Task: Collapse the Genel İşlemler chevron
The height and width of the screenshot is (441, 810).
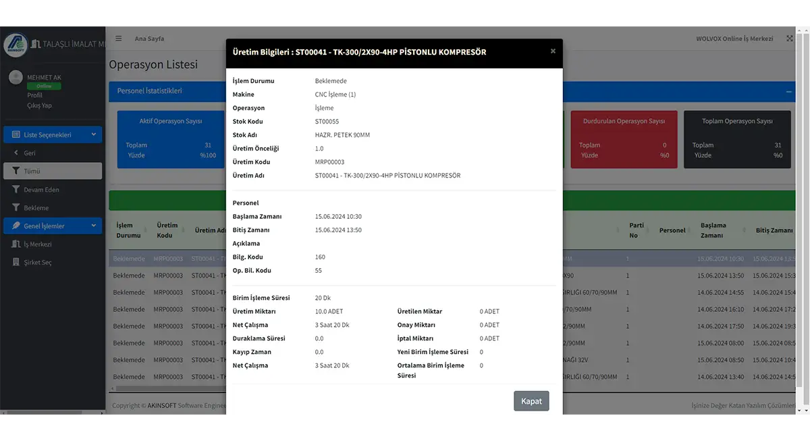Action: (x=94, y=226)
